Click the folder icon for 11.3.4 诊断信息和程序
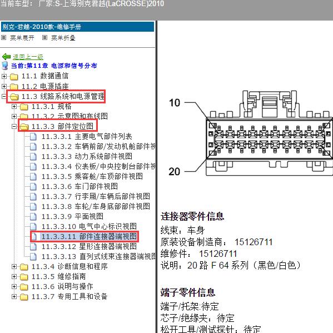 [24, 267]
